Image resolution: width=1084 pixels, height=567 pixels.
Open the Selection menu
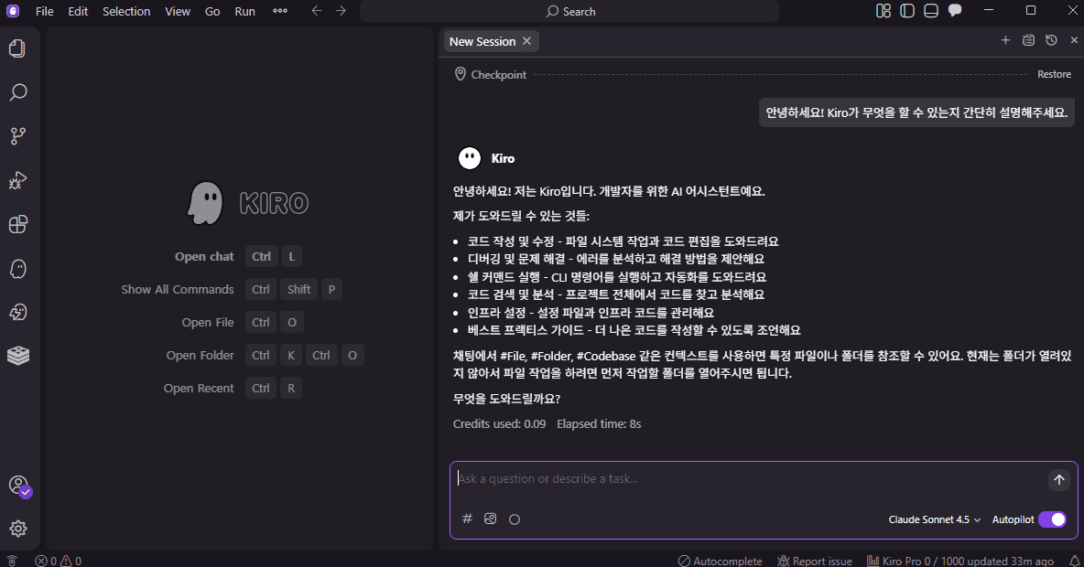pos(126,11)
